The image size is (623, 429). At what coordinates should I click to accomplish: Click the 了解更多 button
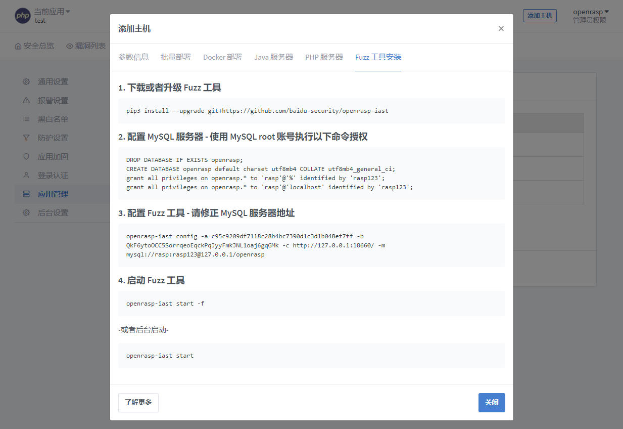(138, 403)
